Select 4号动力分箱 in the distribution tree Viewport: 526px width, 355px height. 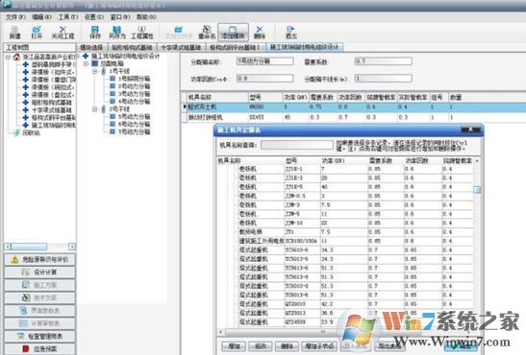click(x=134, y=101)
